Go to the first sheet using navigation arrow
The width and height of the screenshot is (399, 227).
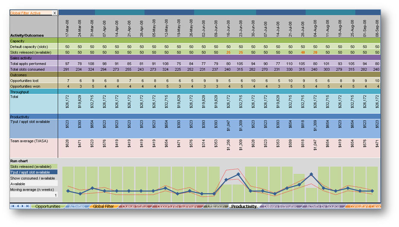13,206
